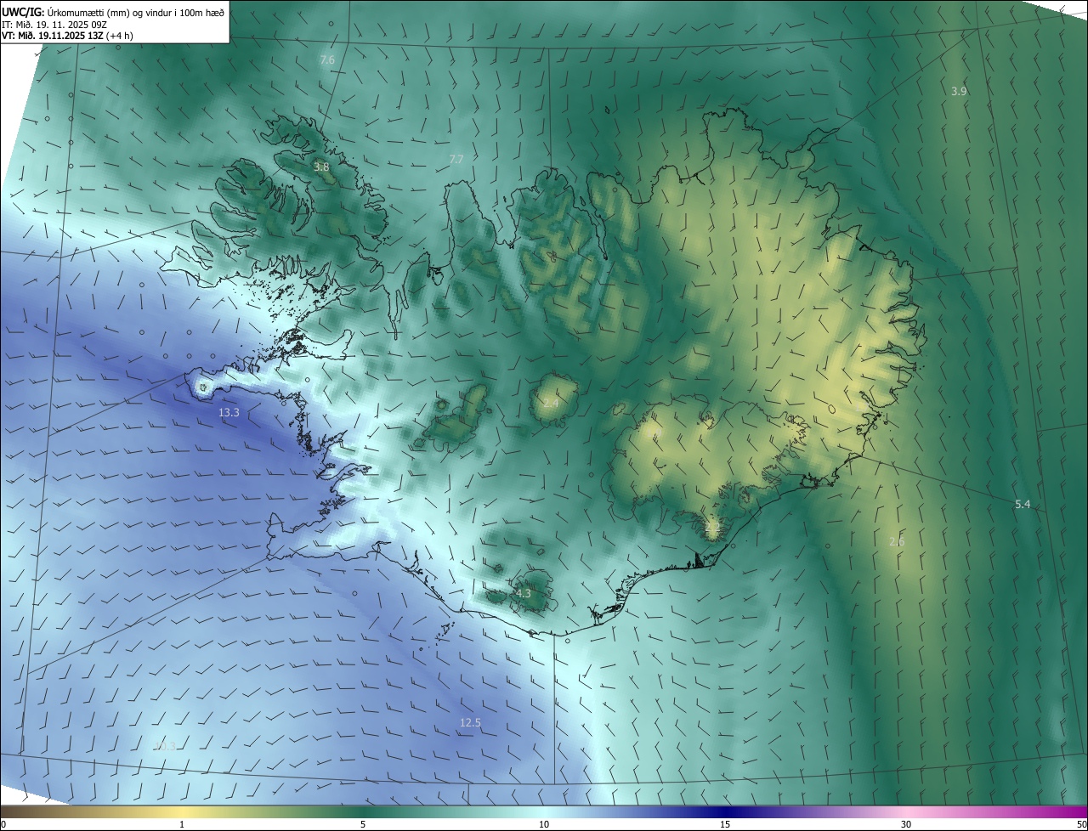Click the initial time line 'IT: Mið. 19. 11. 2025 09Z'
The image size is (1088, 831).
(x=54, y=25)
